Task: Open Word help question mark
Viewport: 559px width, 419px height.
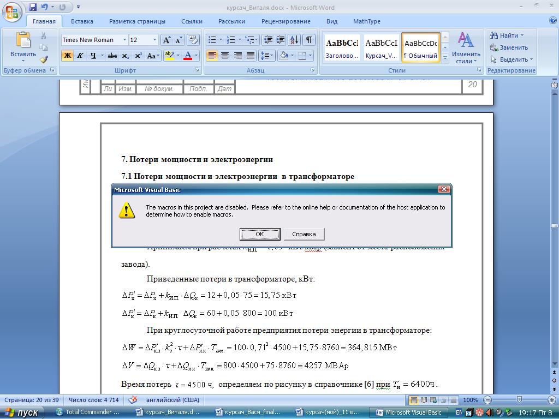Action: point(552,21)
